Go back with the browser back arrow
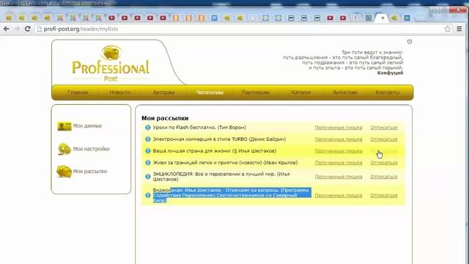The width and height of the screenshot is (469, 264). tap(7, 29)
